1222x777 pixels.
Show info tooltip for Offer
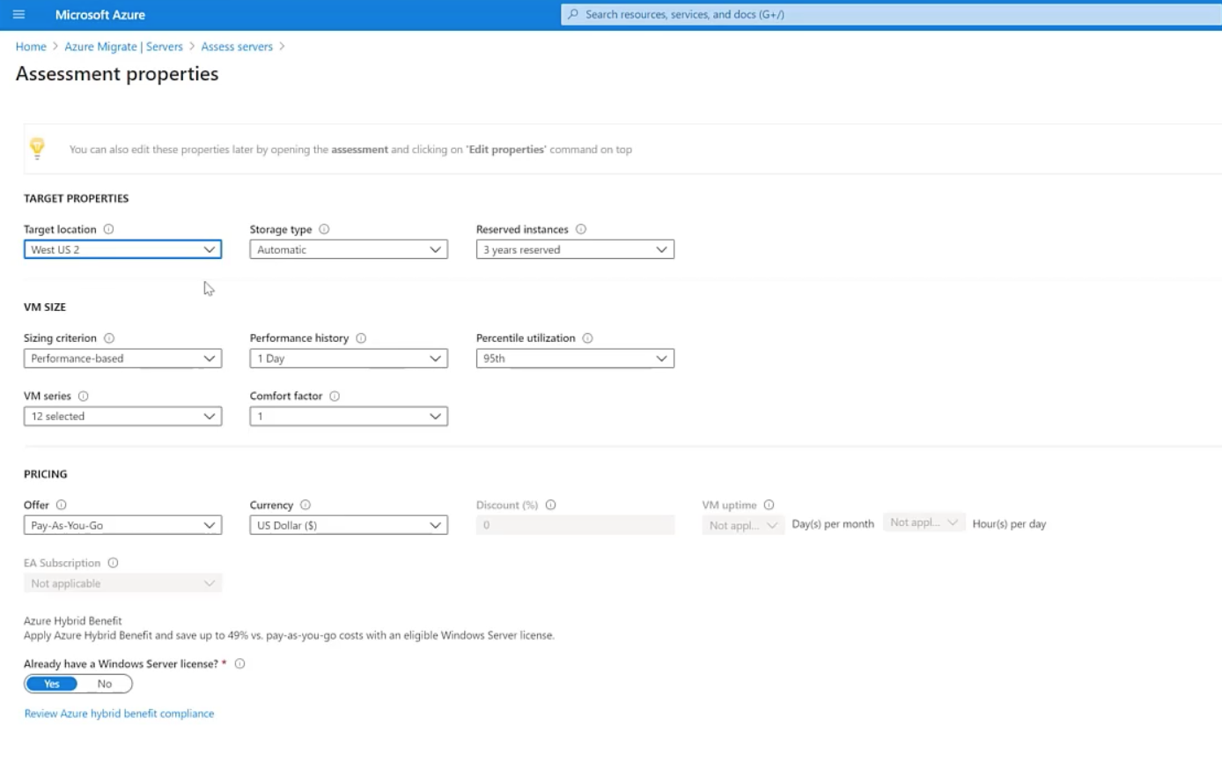coord(62,505)
